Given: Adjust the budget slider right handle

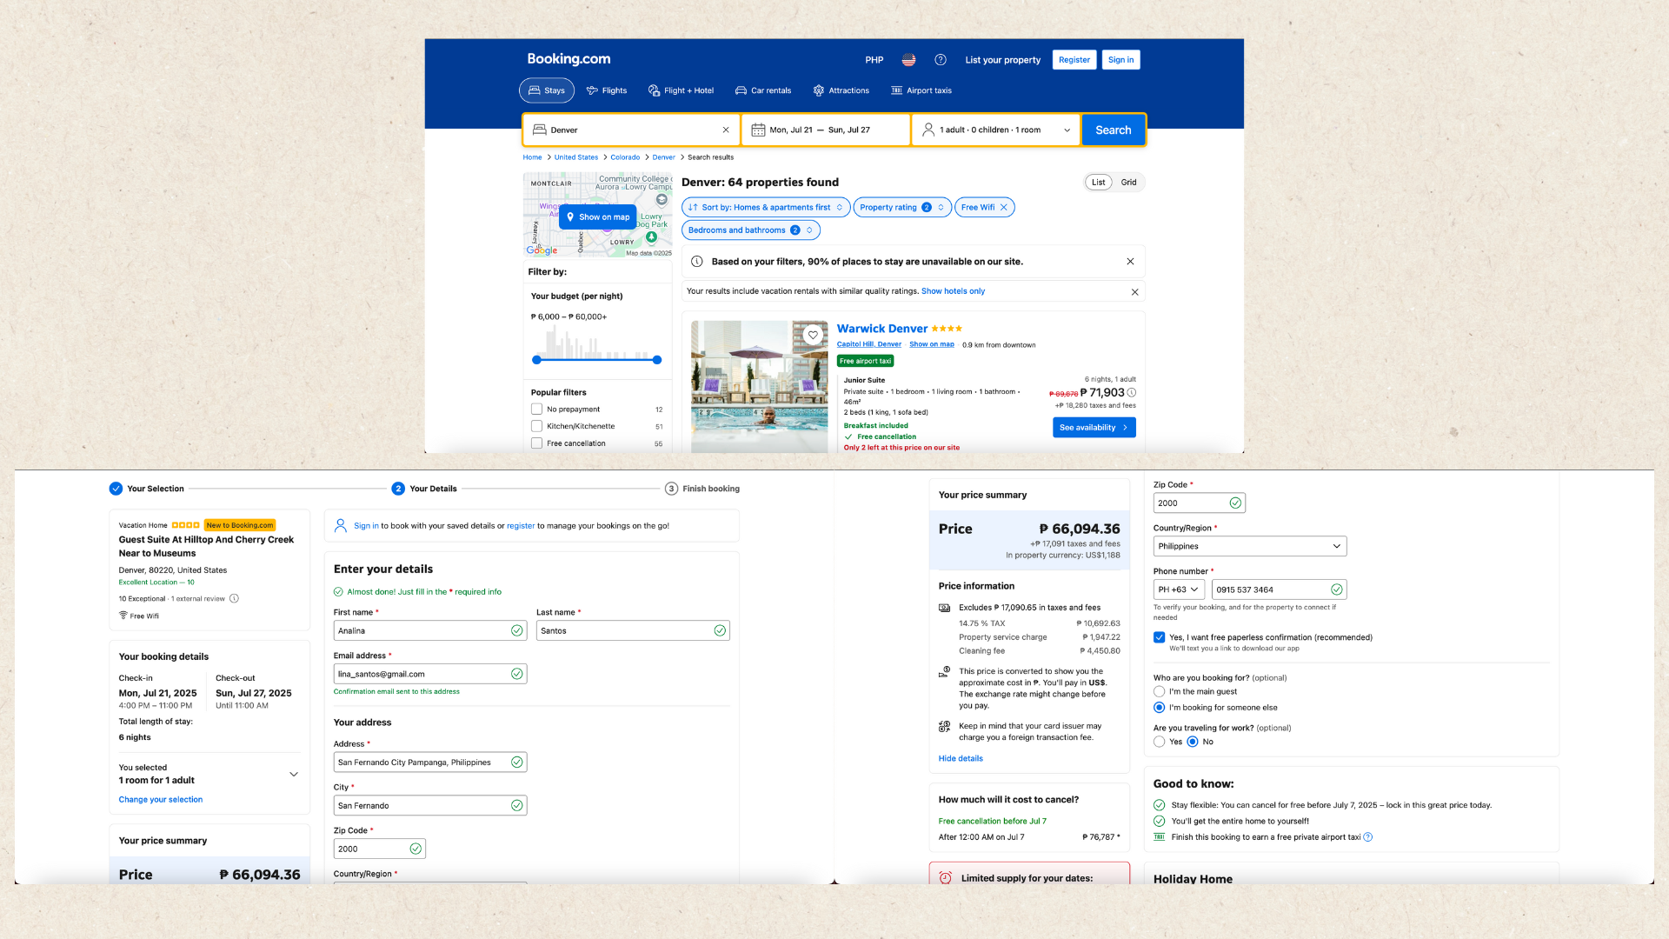Looking at the screenshot, I should [657, 360].
